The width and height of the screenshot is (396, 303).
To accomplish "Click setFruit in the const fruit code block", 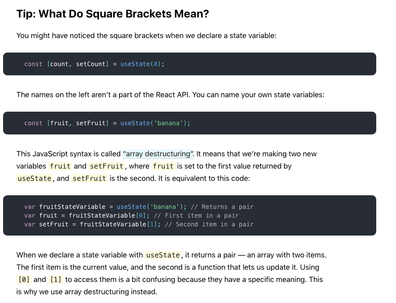I will (91, 123).
